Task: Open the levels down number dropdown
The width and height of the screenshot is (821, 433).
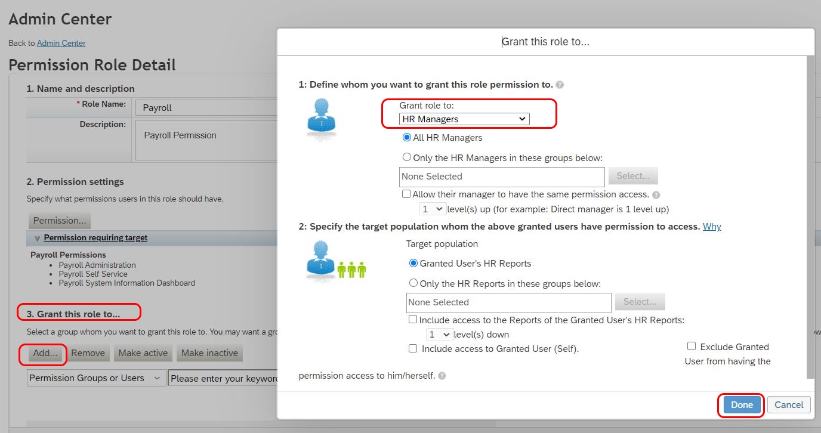Action: point(439,335)
